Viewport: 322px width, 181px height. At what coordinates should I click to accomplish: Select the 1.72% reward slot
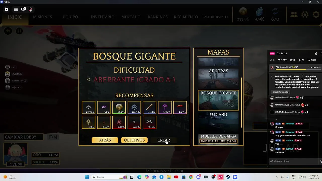point(89,122)
